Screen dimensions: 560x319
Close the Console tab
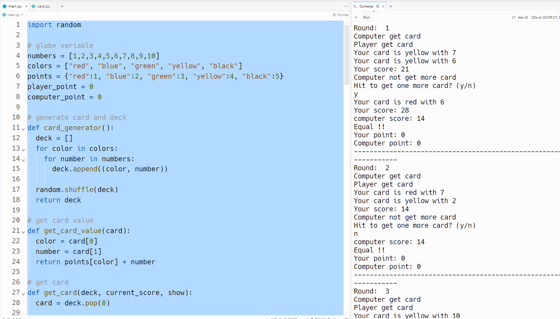coord(383,6)
